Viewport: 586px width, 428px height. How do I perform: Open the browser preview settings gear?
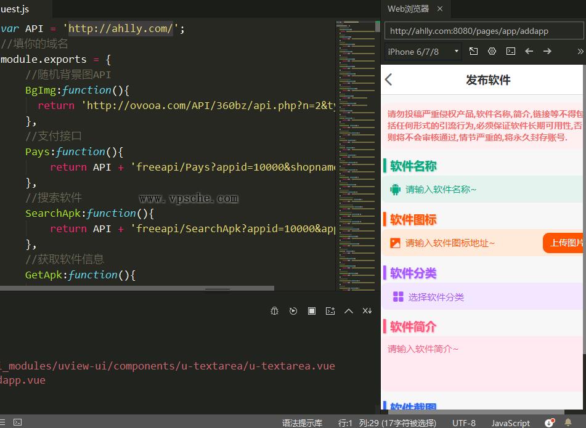492,51
